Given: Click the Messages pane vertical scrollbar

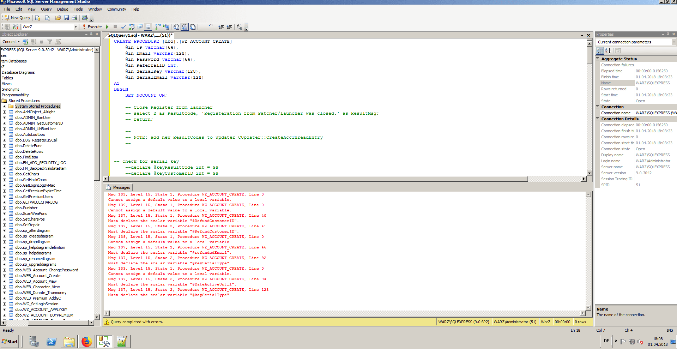Looking at the screenshot, I should coord(588,251).
